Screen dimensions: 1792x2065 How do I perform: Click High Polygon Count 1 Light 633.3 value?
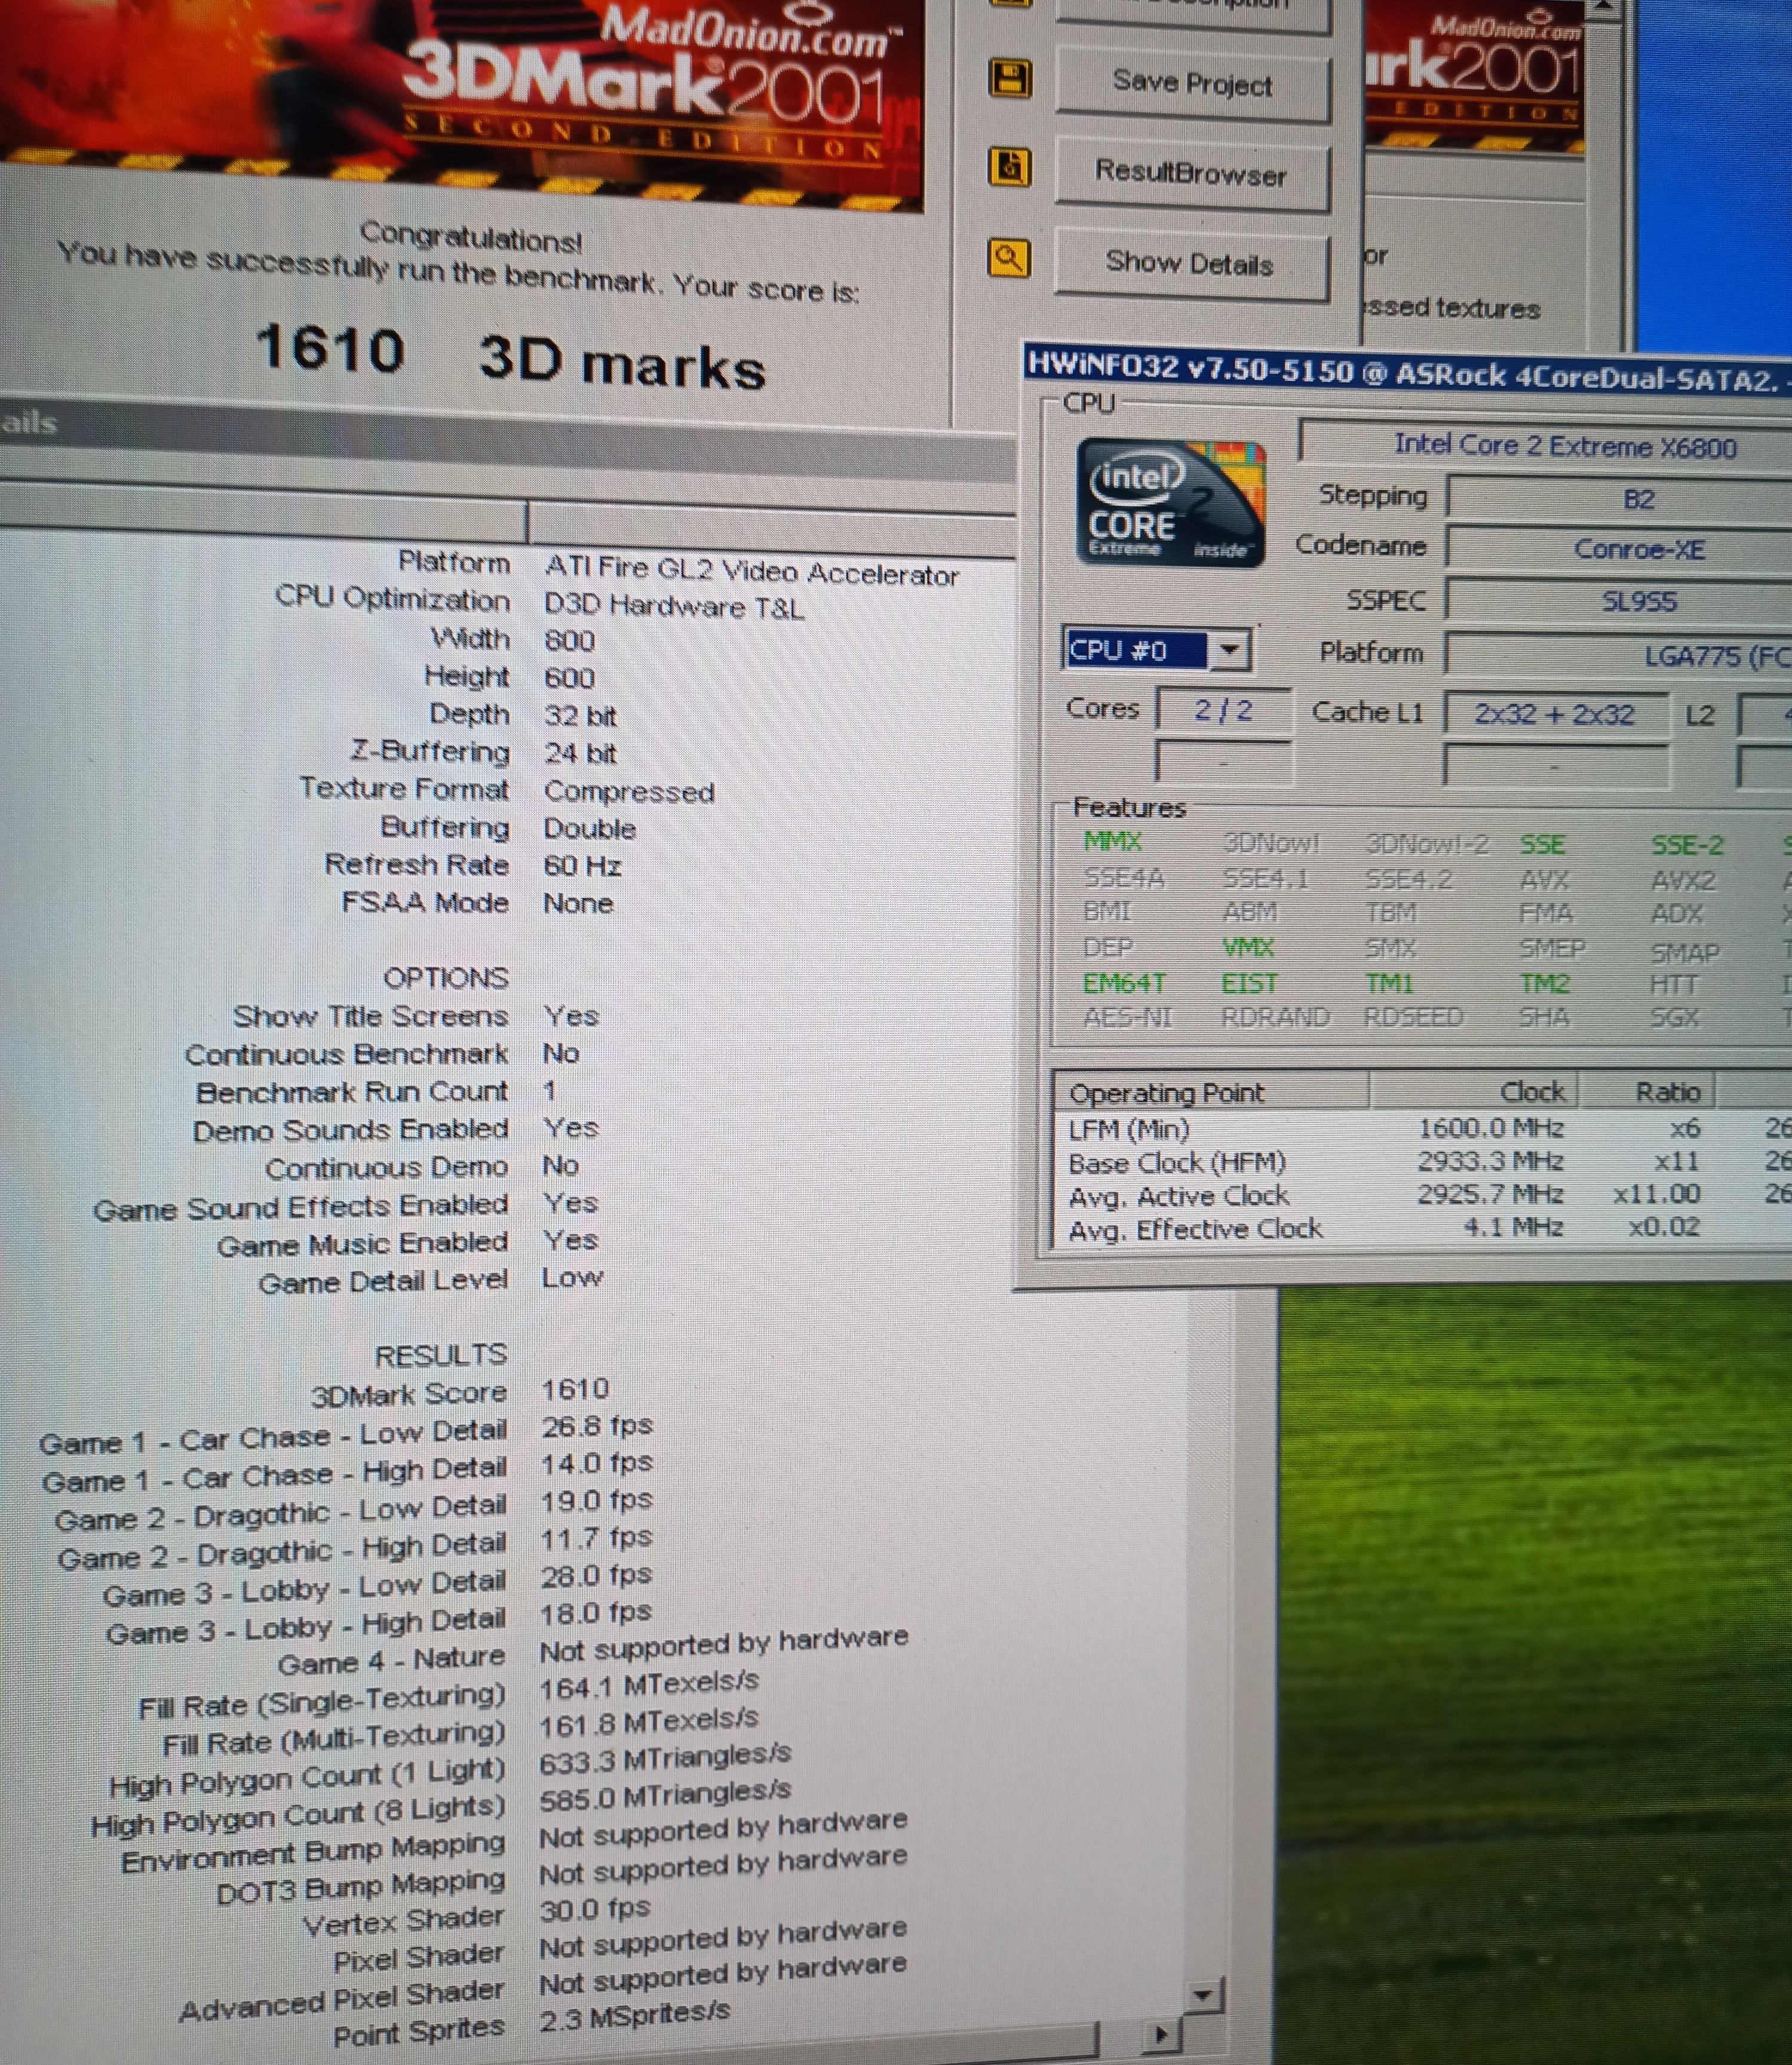pos(665,1759)
